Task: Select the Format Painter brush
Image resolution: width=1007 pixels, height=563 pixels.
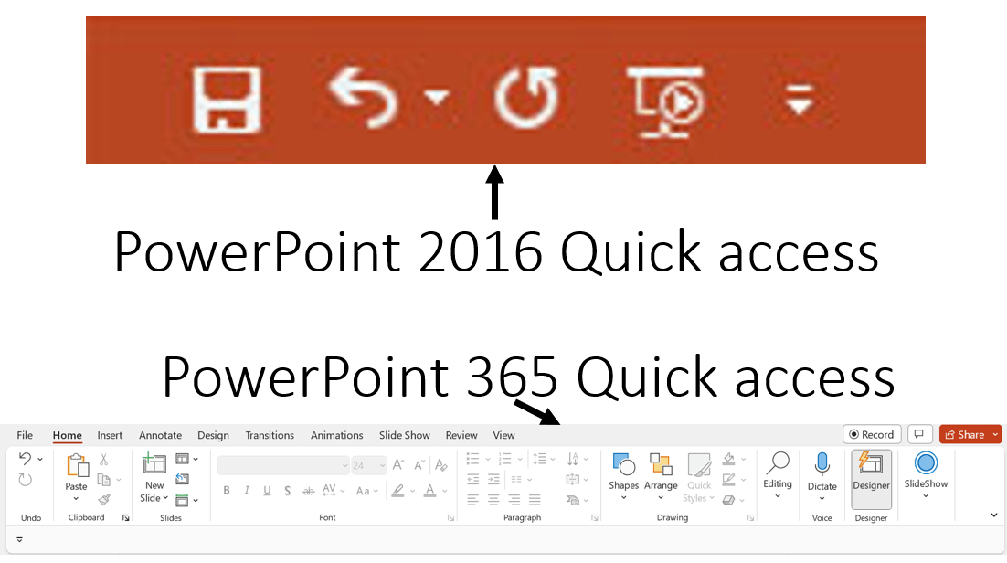Action: tap(104, 499)
